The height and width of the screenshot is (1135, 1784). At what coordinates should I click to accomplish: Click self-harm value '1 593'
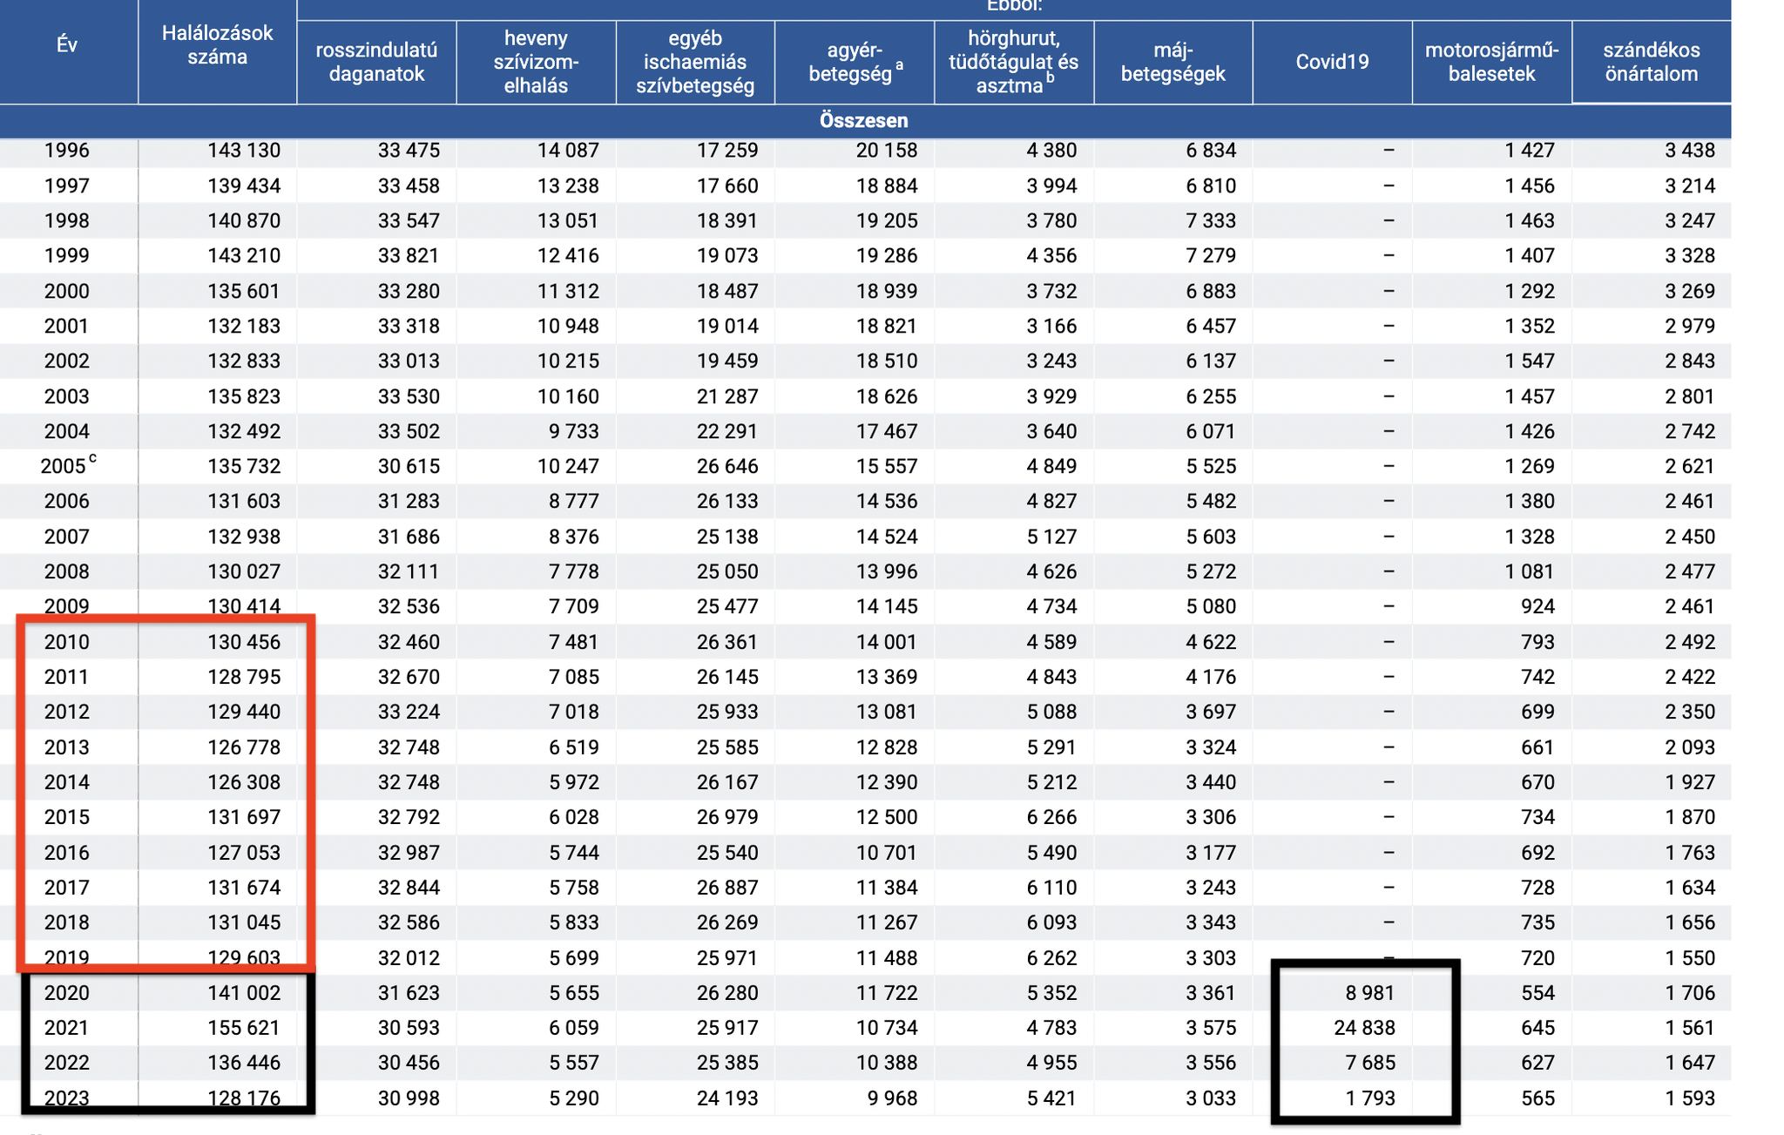1690,1098
